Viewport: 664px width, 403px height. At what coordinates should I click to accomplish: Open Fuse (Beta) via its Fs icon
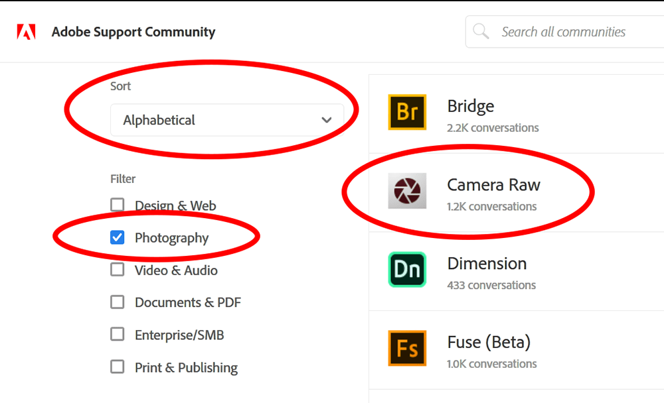click(x=407, y=348)
